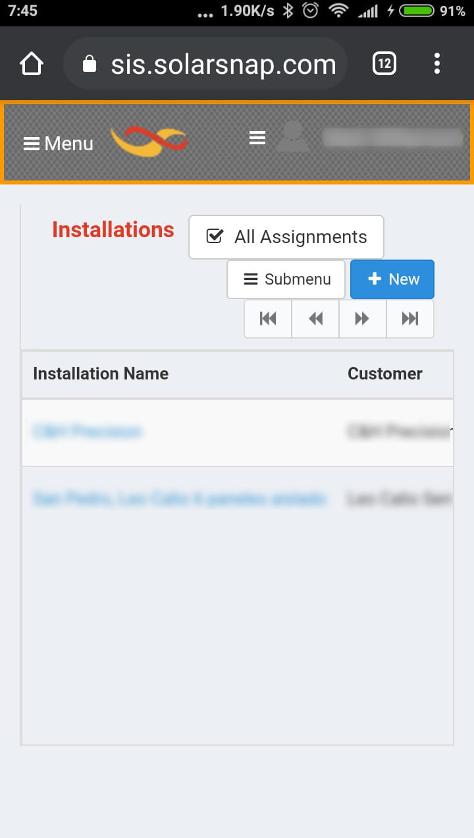Sort by Customer column header
The width and height of the screenshot is (474, 838).
click(x=384, y=374)
